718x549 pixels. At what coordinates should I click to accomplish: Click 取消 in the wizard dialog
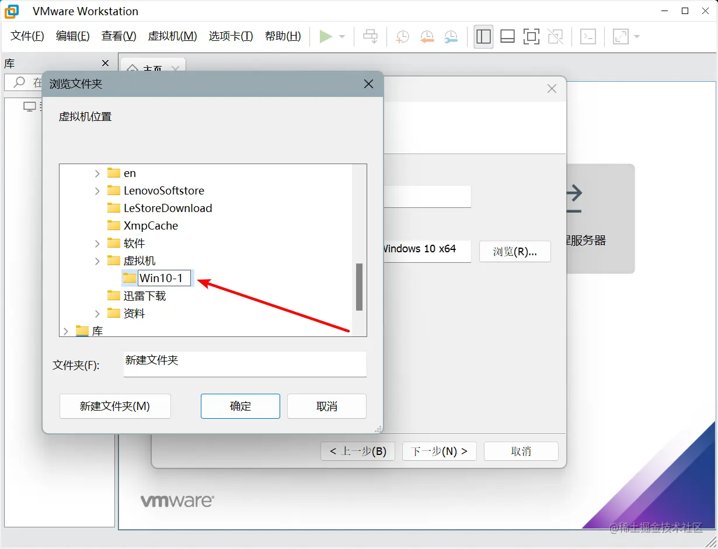pos(521,451)
